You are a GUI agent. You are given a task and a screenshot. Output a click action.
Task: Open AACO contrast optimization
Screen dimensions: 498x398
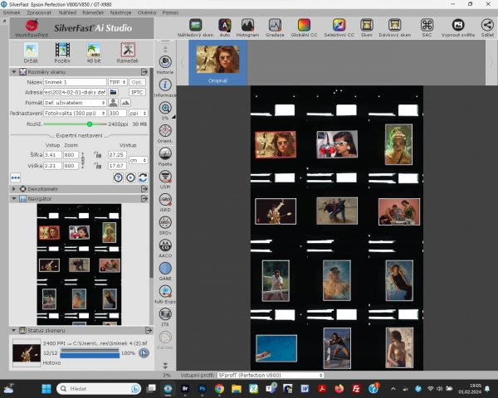point(165,248)
